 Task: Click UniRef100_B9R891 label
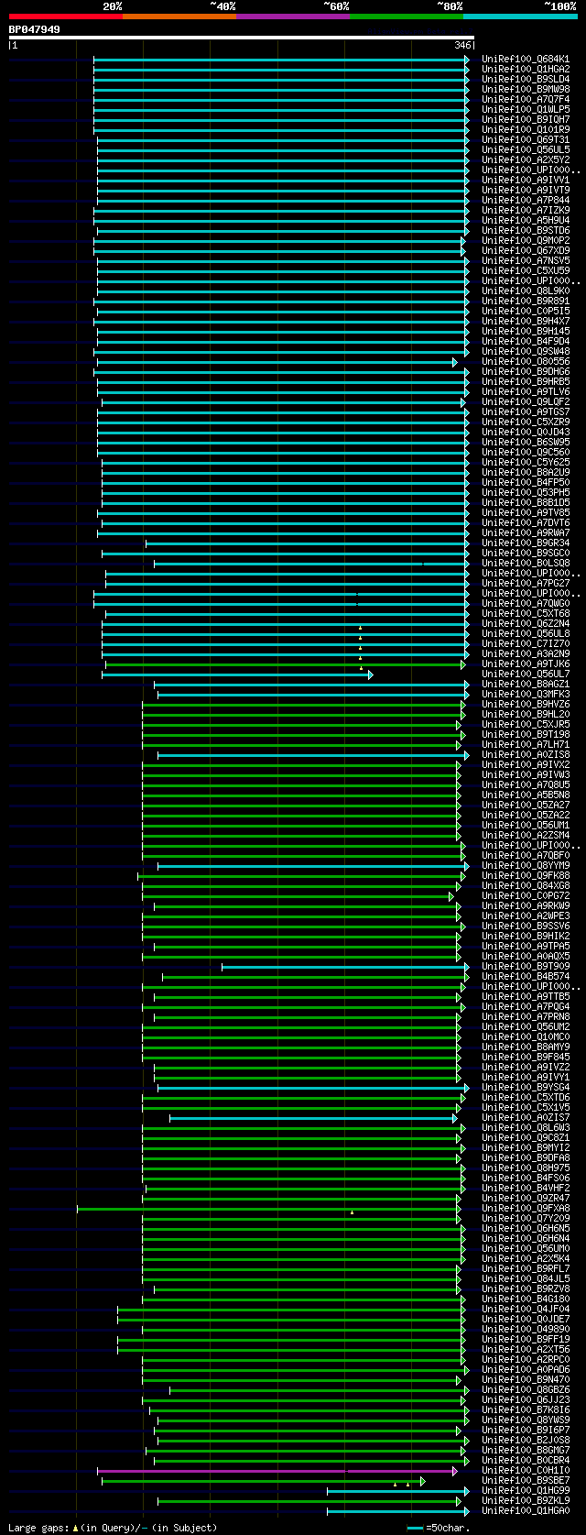coord(526,301)
